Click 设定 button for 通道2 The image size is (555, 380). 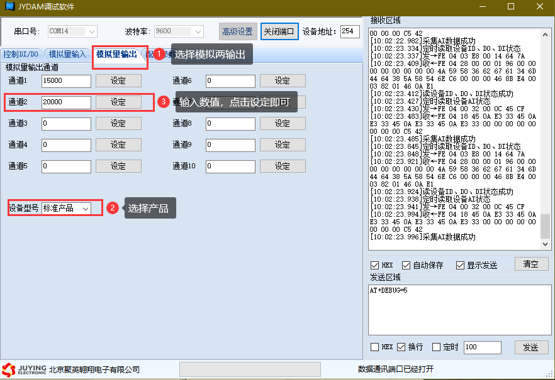[x=118, y=102]
